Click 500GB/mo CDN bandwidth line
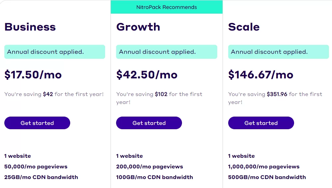332x188 pixels. click(x=267, y=177)
